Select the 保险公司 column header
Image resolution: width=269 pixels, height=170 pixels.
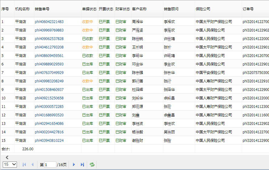point(203,9)
